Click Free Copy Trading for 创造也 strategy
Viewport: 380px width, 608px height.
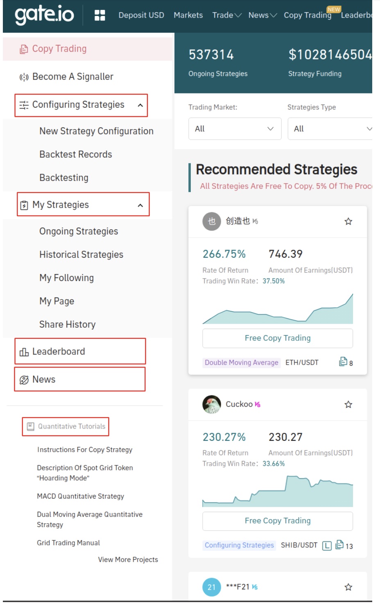click(278, 338)
